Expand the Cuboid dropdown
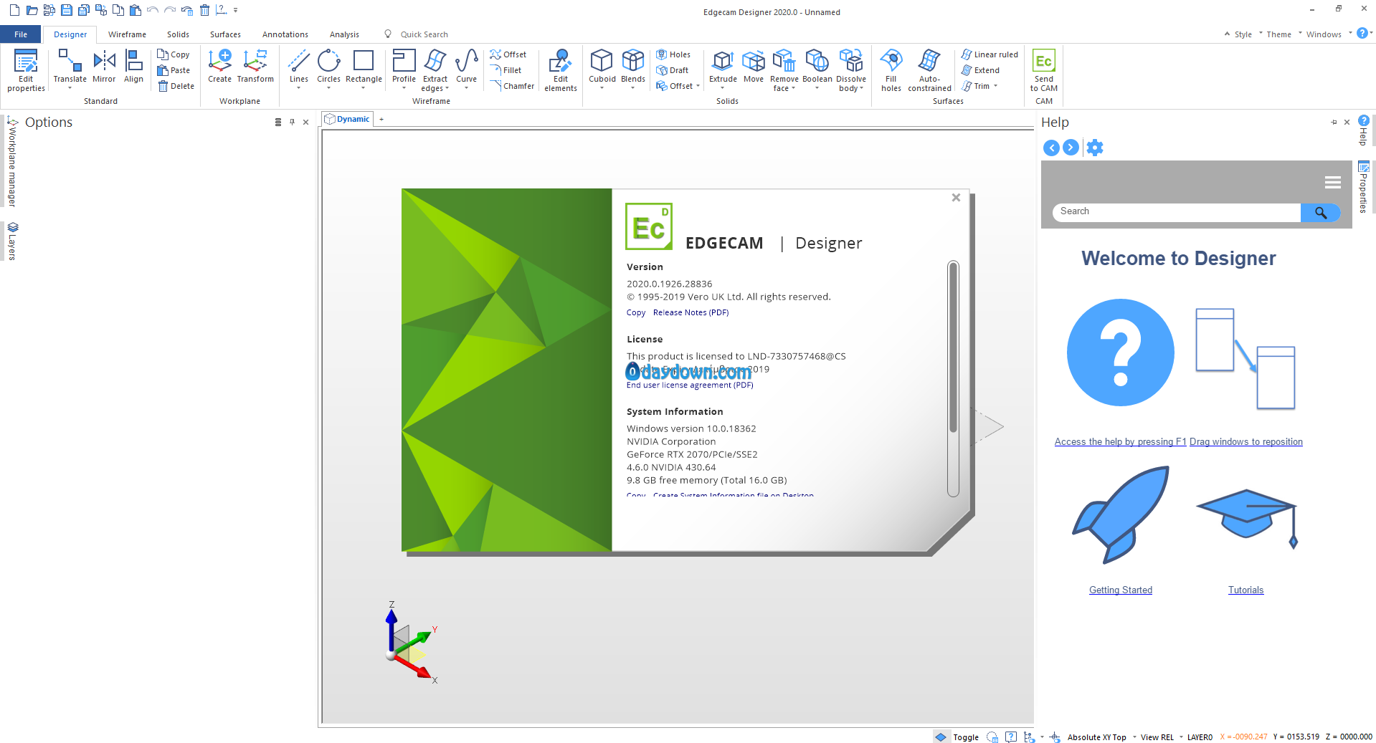The width and height of the screenshot is (1376, 743). [602, 88]
